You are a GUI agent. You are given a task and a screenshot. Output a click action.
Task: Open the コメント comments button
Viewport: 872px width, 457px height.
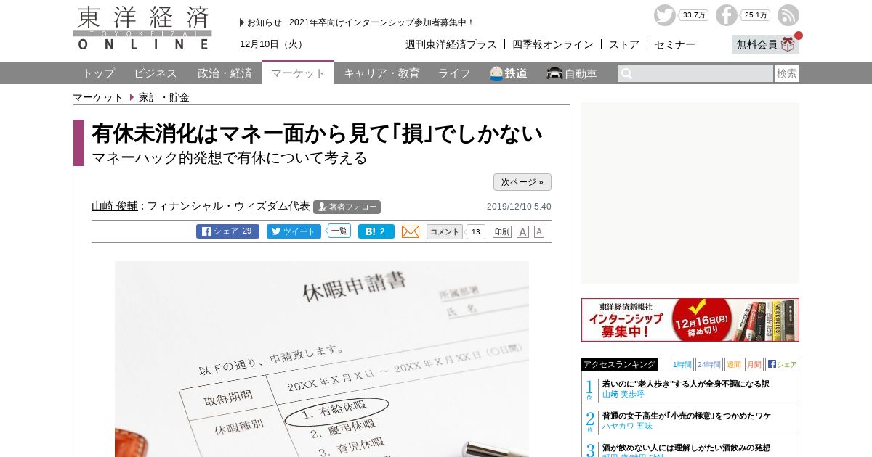point(444,231)
